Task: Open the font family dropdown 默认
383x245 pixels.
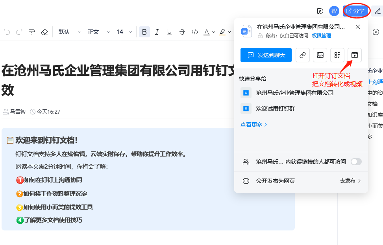Action: point(69,32)
